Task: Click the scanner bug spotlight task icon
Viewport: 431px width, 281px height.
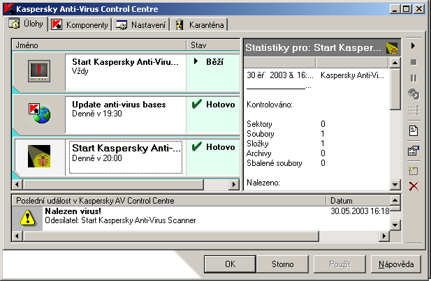Action: pos(39,156)
